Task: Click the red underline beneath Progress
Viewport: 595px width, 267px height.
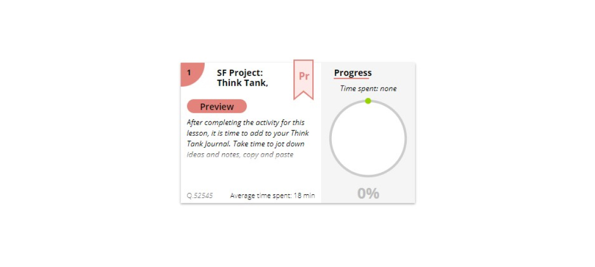Action: [351, 78]
